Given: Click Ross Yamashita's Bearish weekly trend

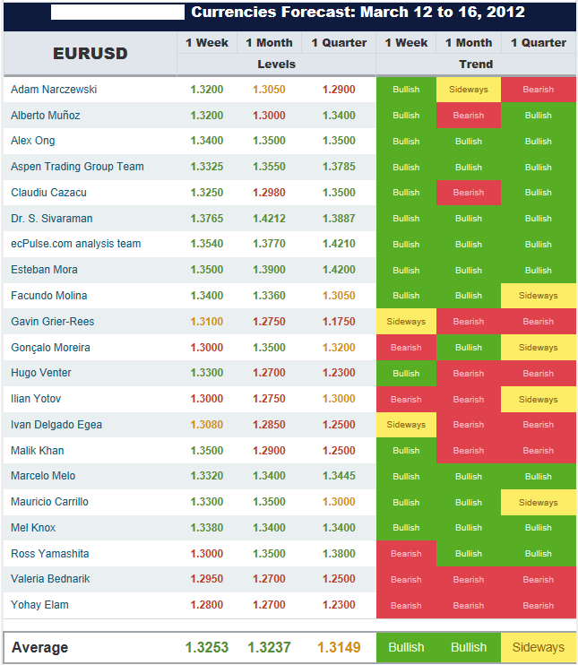Looking at the screenshot, I should click(406, 554).
